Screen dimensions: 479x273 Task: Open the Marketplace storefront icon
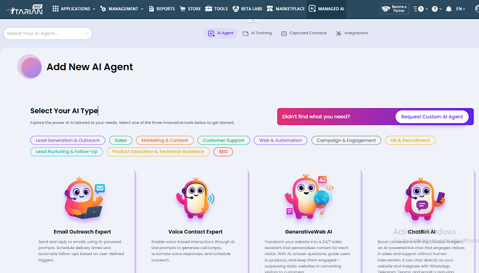coord(270,8)
